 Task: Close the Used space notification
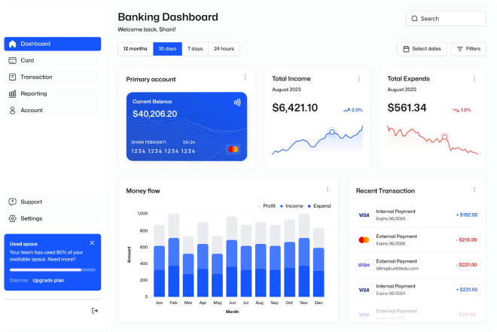coord(92,243)
